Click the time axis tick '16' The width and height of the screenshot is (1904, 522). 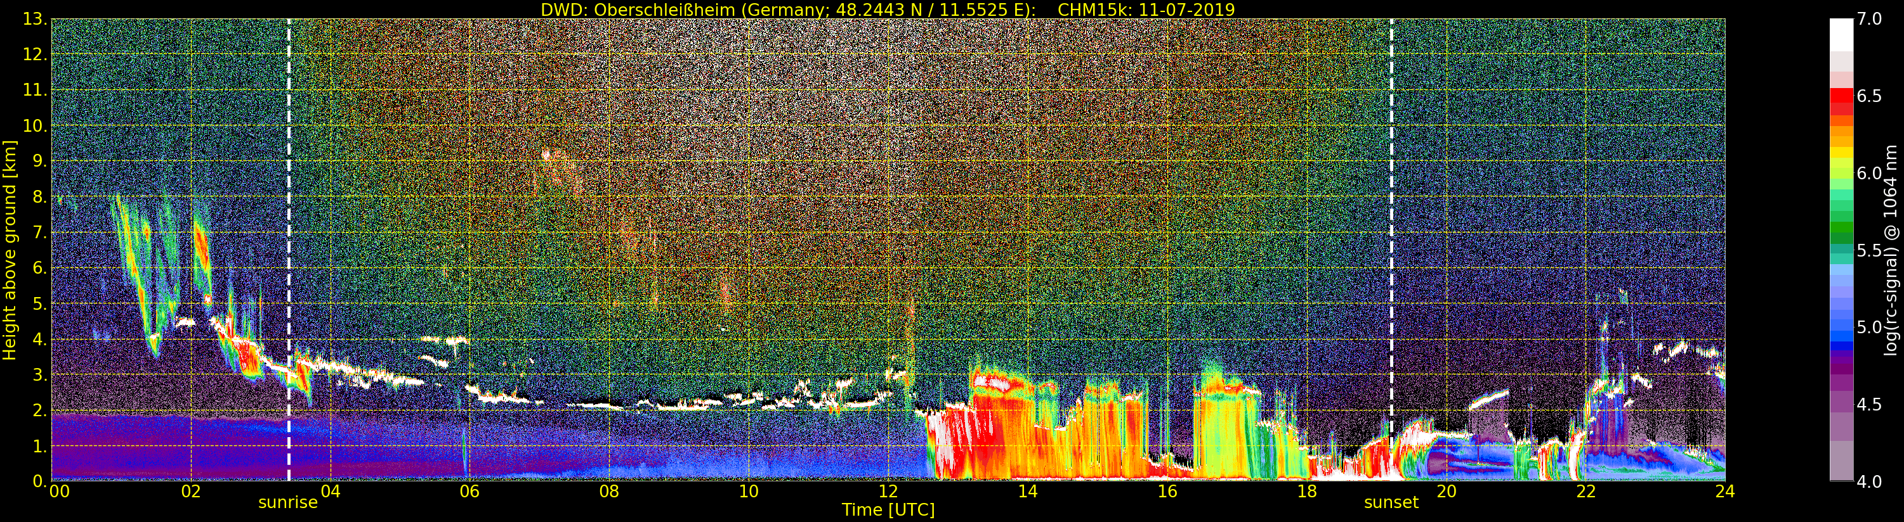click(x=1167, y=492)
